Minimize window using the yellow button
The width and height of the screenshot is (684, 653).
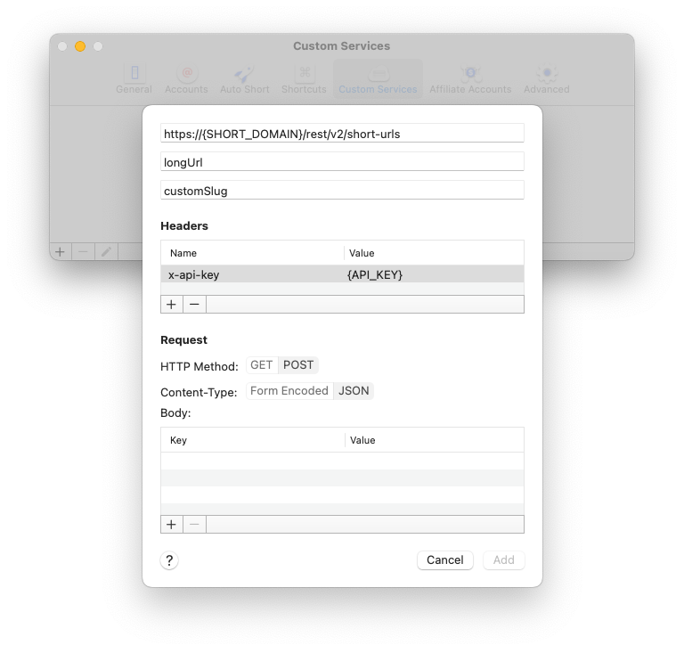tap(80, 46)
